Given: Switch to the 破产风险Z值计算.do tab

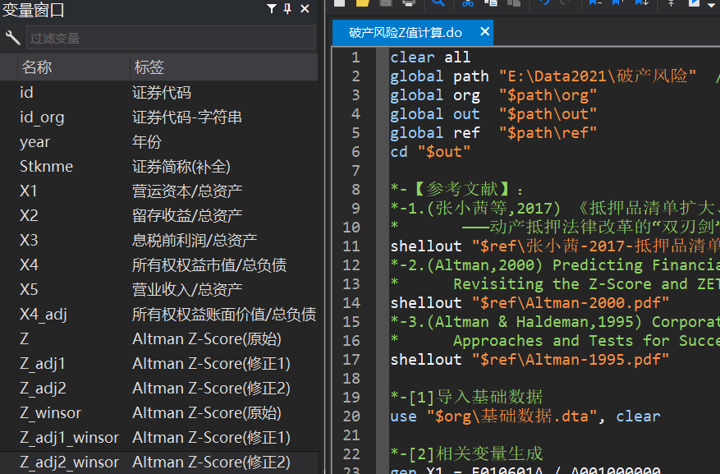Looking at the screenshot, I should (405, 33).
